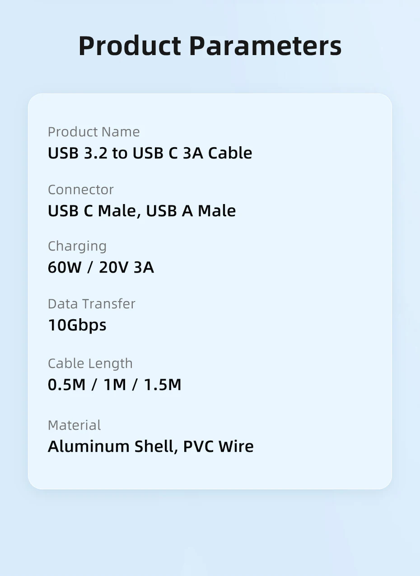Click the Charging label
The height and width of the screenshot is (576, 420).
77,246
